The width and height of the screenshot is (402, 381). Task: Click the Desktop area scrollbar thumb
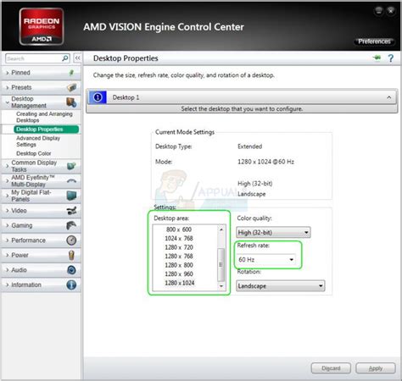[x=221, y=265]
